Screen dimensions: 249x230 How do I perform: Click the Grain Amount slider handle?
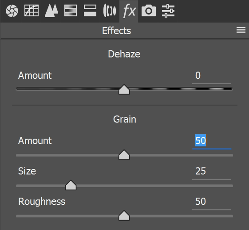(x=124, y=155)
